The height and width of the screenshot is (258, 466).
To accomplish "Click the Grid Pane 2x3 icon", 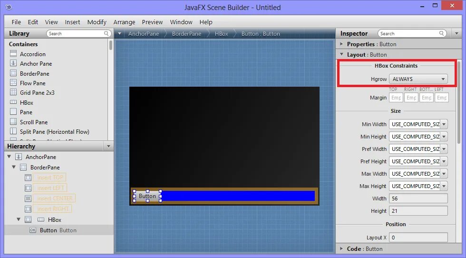I will pos(13,92).
